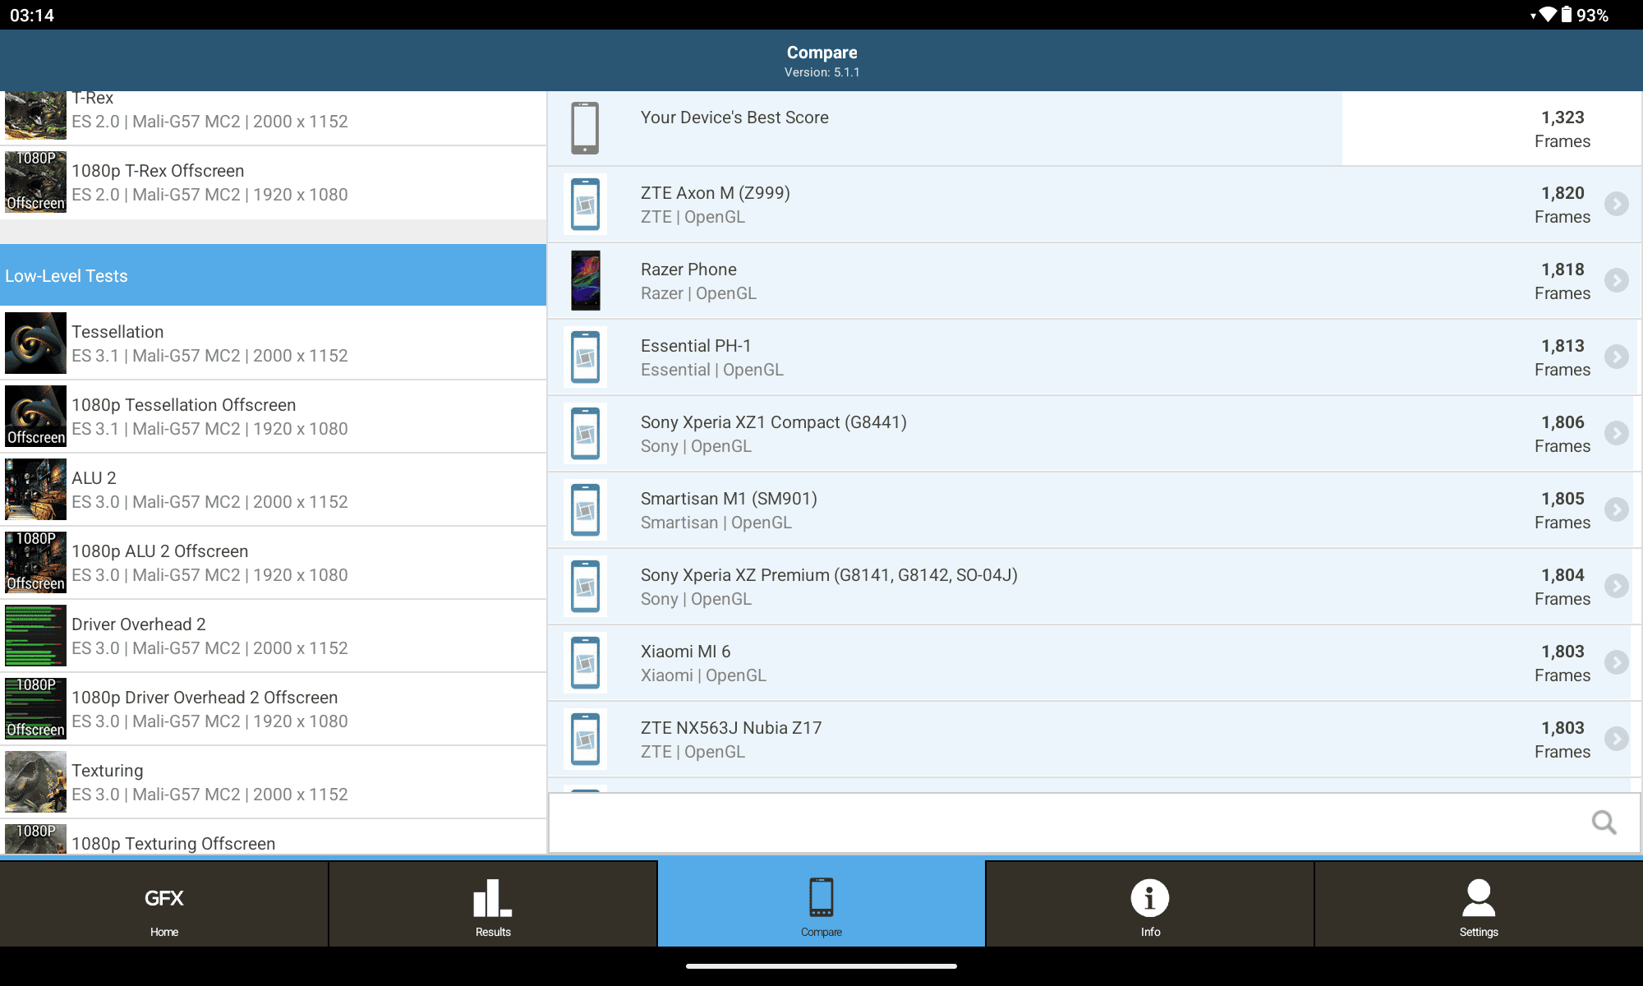Image resolution: width=1643 pixels, height=986 pixels.
Task: Tap the Android navigation gesture bar
Action: coord(821,966)
